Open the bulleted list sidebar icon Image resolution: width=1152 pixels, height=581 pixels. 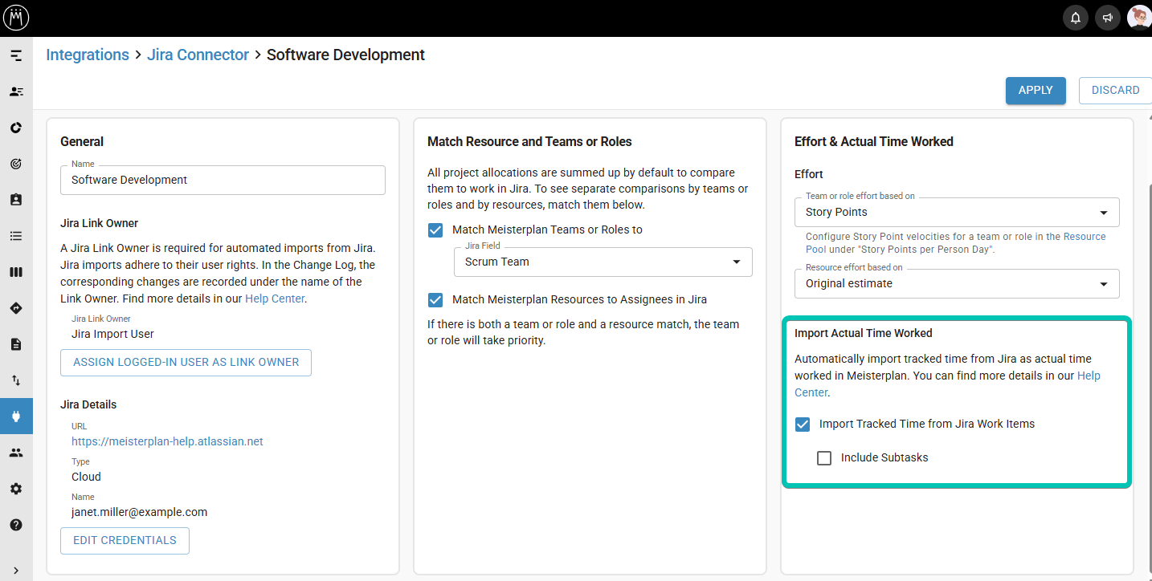pyautogui.click(x=16, y=236)
